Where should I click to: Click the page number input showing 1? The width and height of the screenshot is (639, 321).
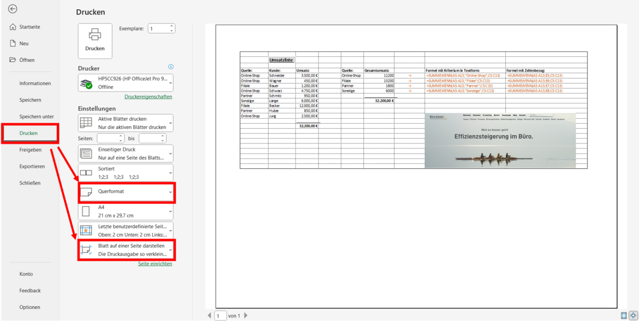[220, 316]
